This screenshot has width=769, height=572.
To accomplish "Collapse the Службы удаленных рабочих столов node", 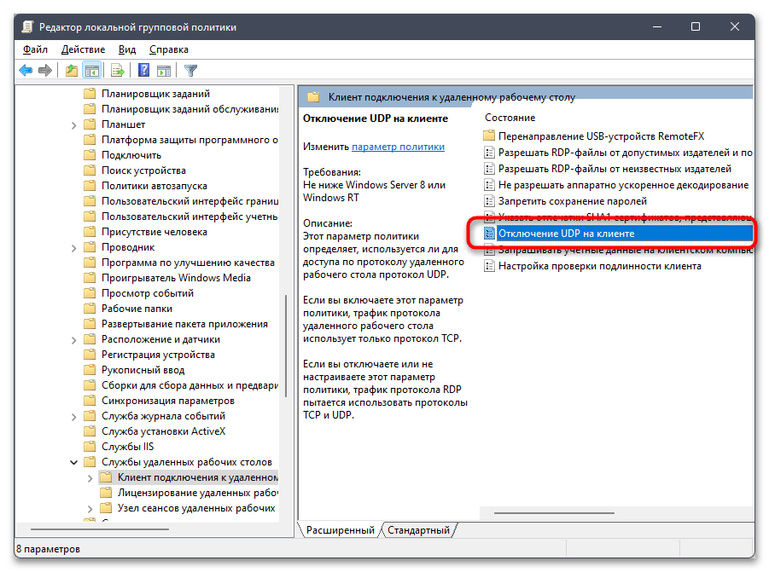I will (x=73, y=462).
